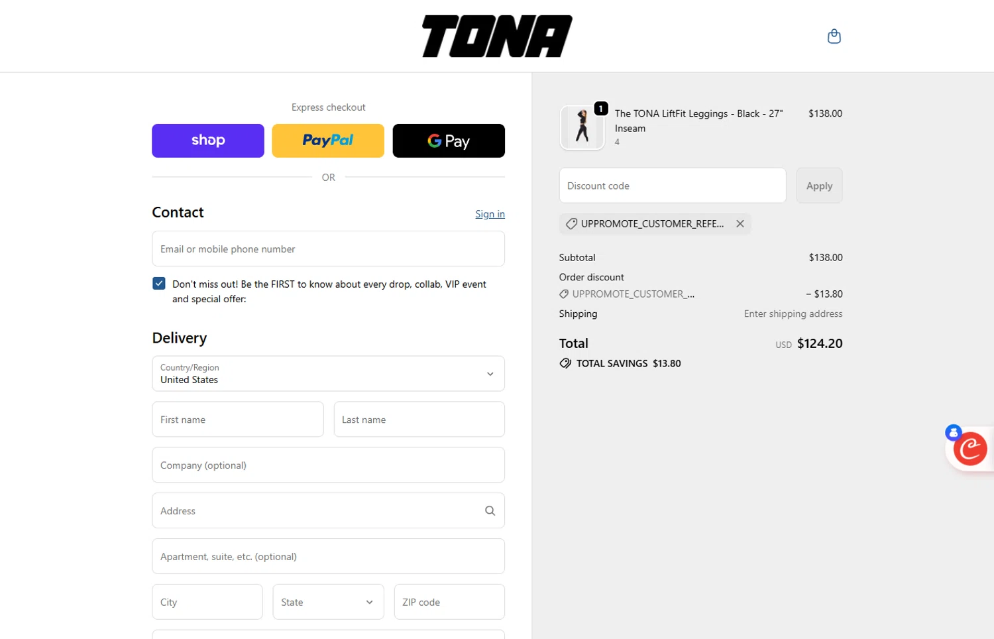Click the total savings tag icon
994x639 pixels.
(565, 363)
